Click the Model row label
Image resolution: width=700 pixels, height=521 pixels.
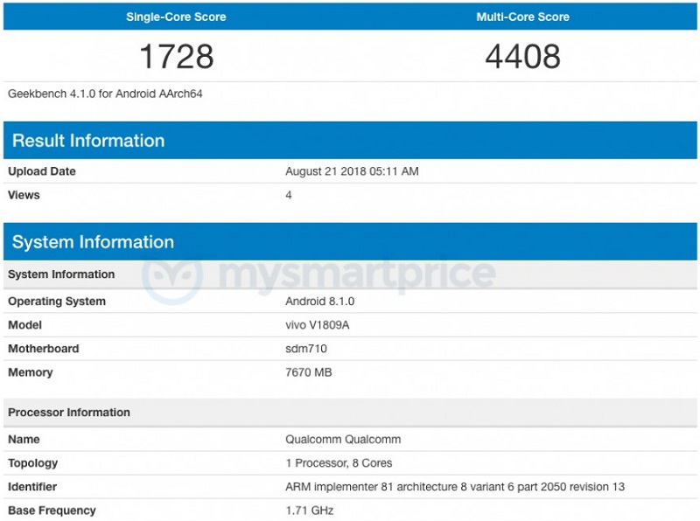(25, 324)
